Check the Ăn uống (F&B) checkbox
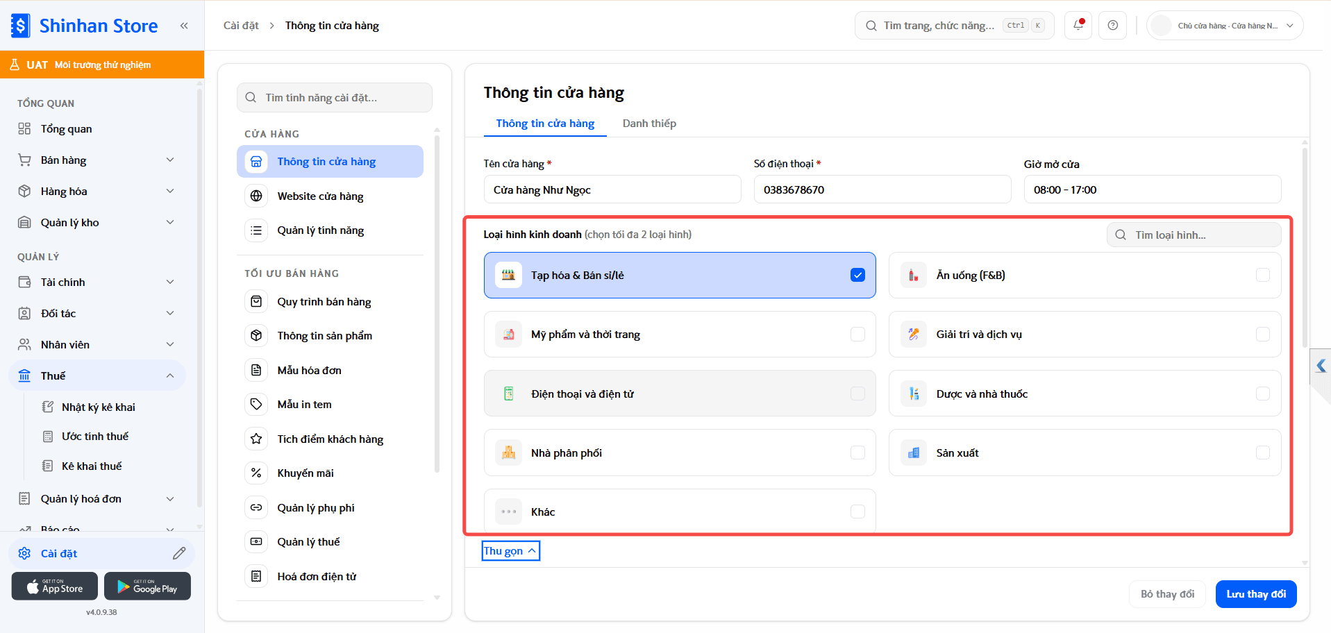The width and height of the screenshot is (1331, 633). pos(1263,275)
